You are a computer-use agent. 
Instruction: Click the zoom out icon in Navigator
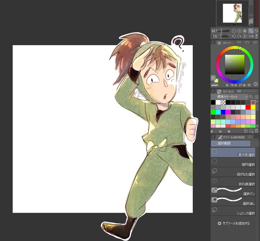(x=234, y=31)
